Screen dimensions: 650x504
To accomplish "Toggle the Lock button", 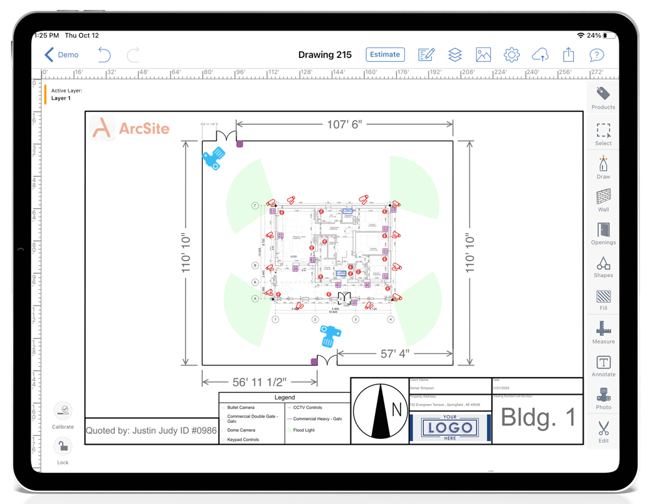I will [x=62, y=448].
